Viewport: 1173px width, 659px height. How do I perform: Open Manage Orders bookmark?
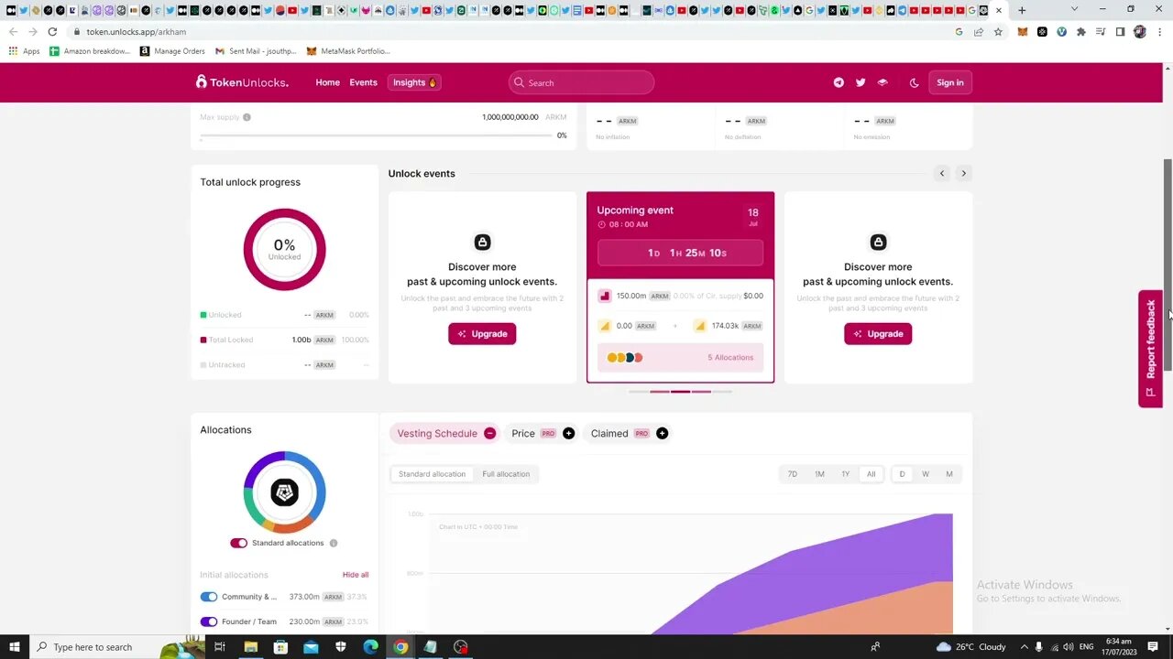[x=172, y=51]
